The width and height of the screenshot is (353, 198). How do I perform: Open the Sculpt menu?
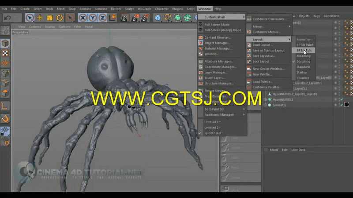coord(129,9)
